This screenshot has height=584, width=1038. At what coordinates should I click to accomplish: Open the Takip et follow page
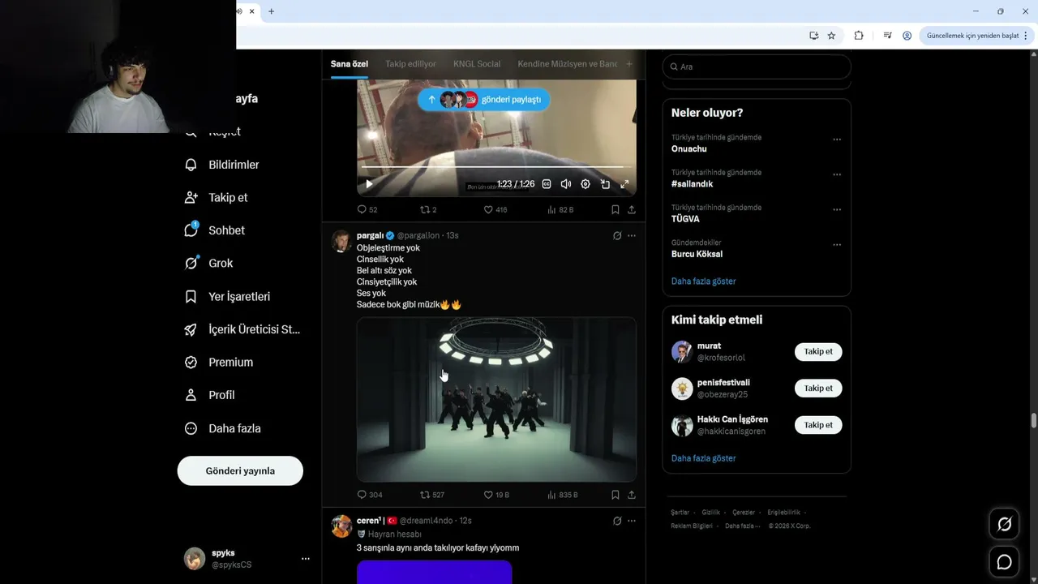[x=217, y=197]
